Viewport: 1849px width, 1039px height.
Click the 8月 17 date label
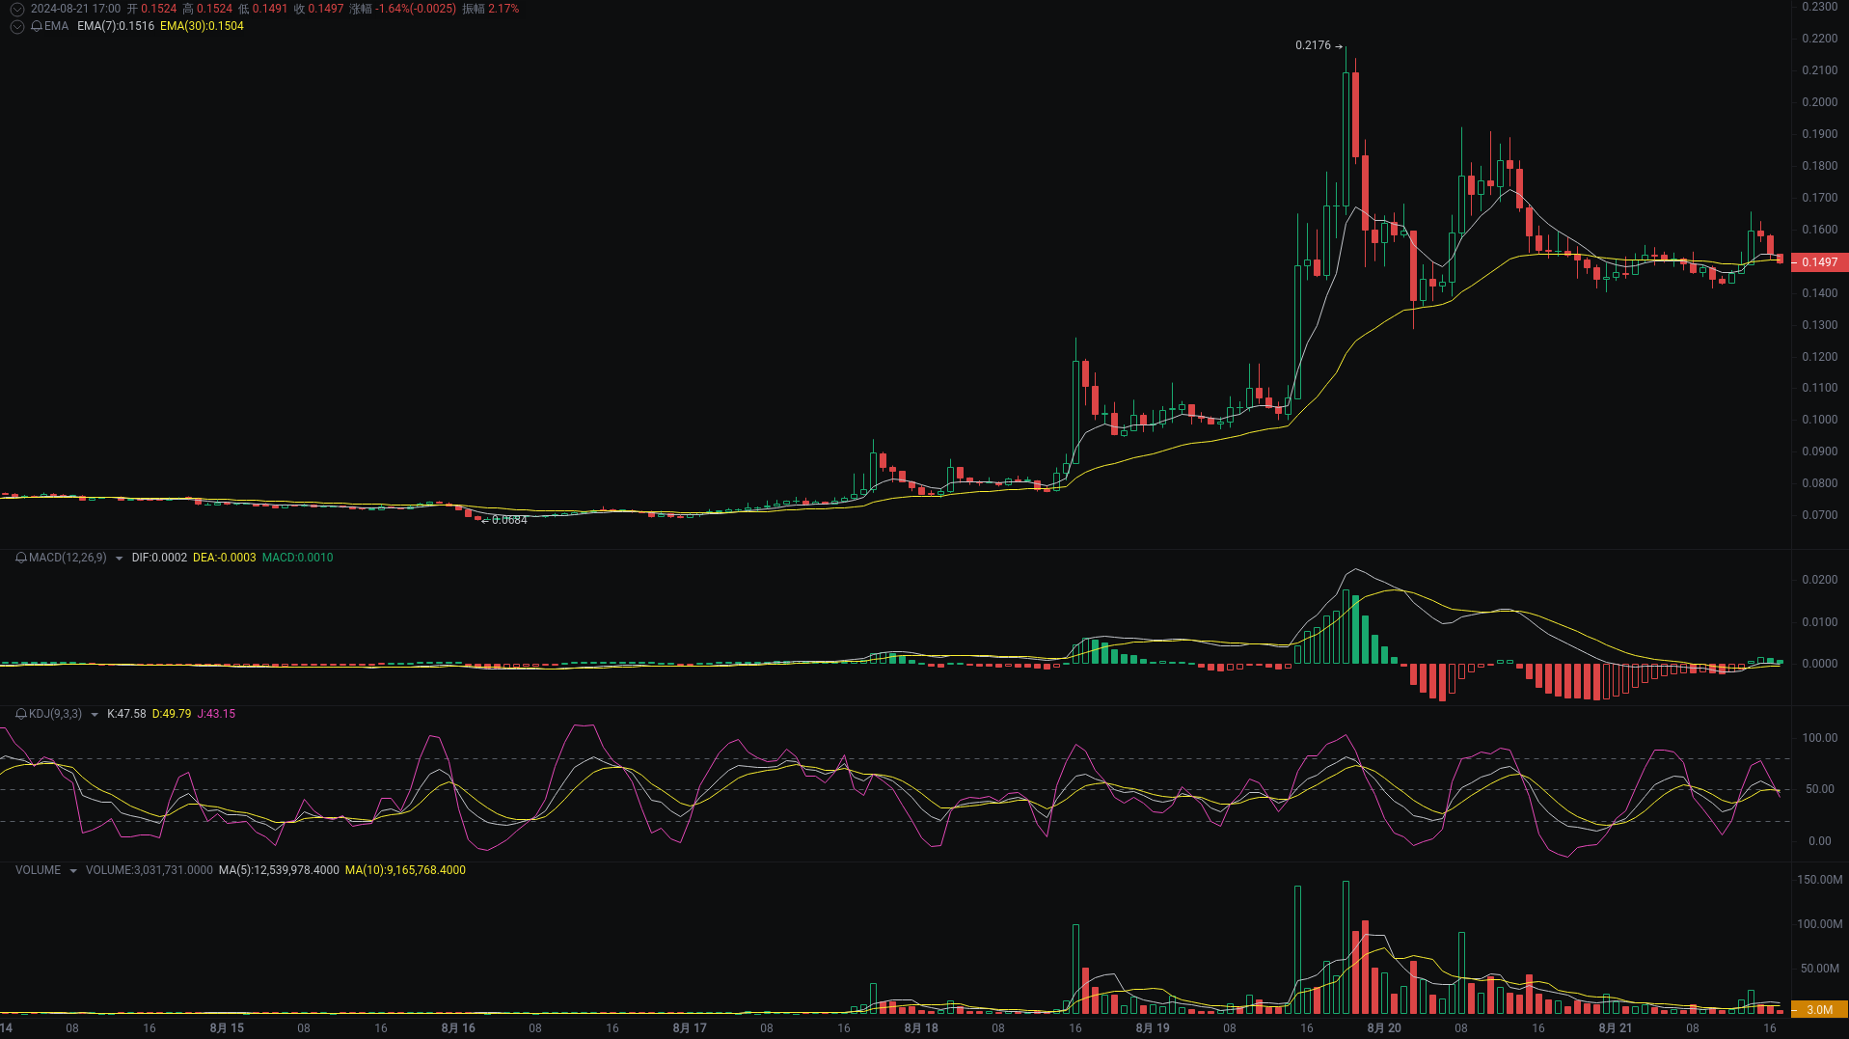690,1028
